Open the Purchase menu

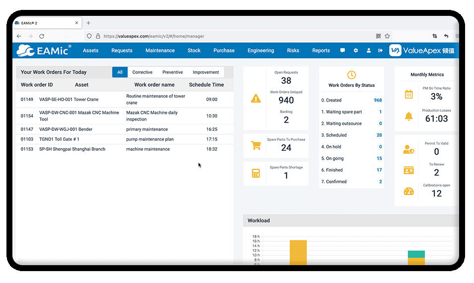(224, 51)
